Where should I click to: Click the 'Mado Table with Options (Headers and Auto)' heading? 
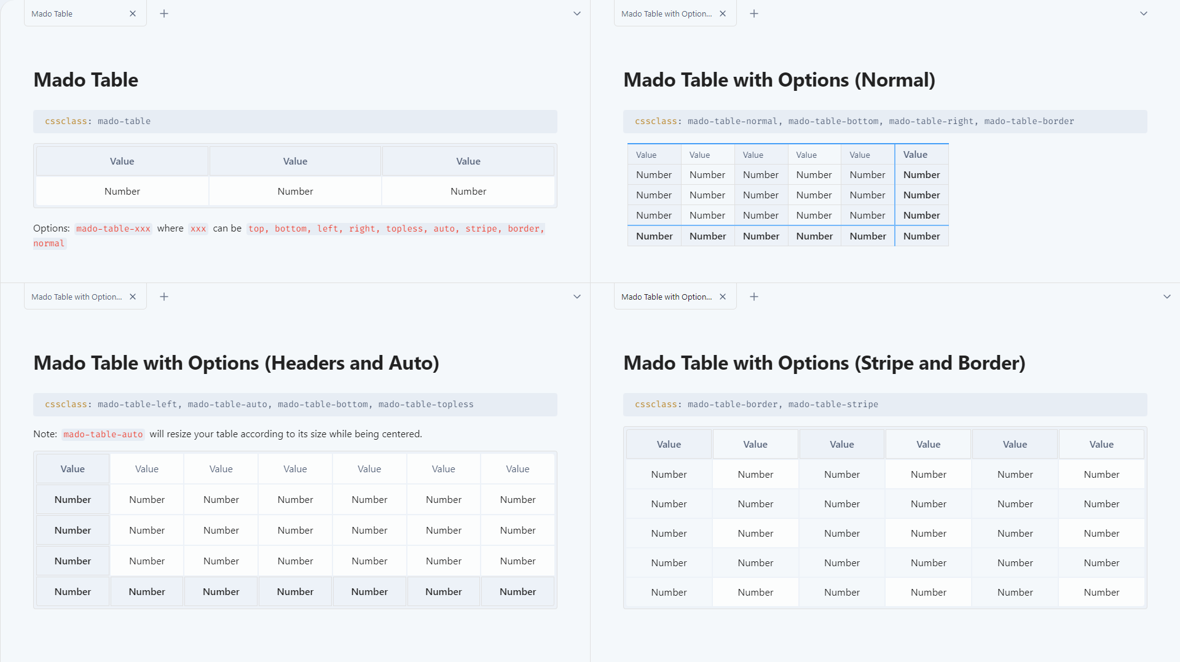(236, 363)
